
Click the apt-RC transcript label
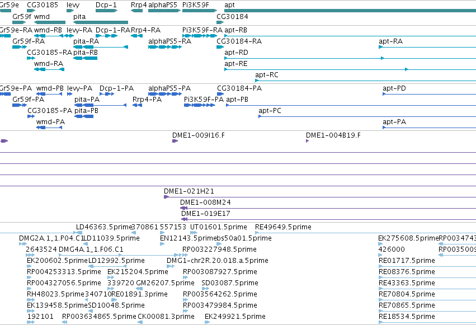tap(267, 75)
